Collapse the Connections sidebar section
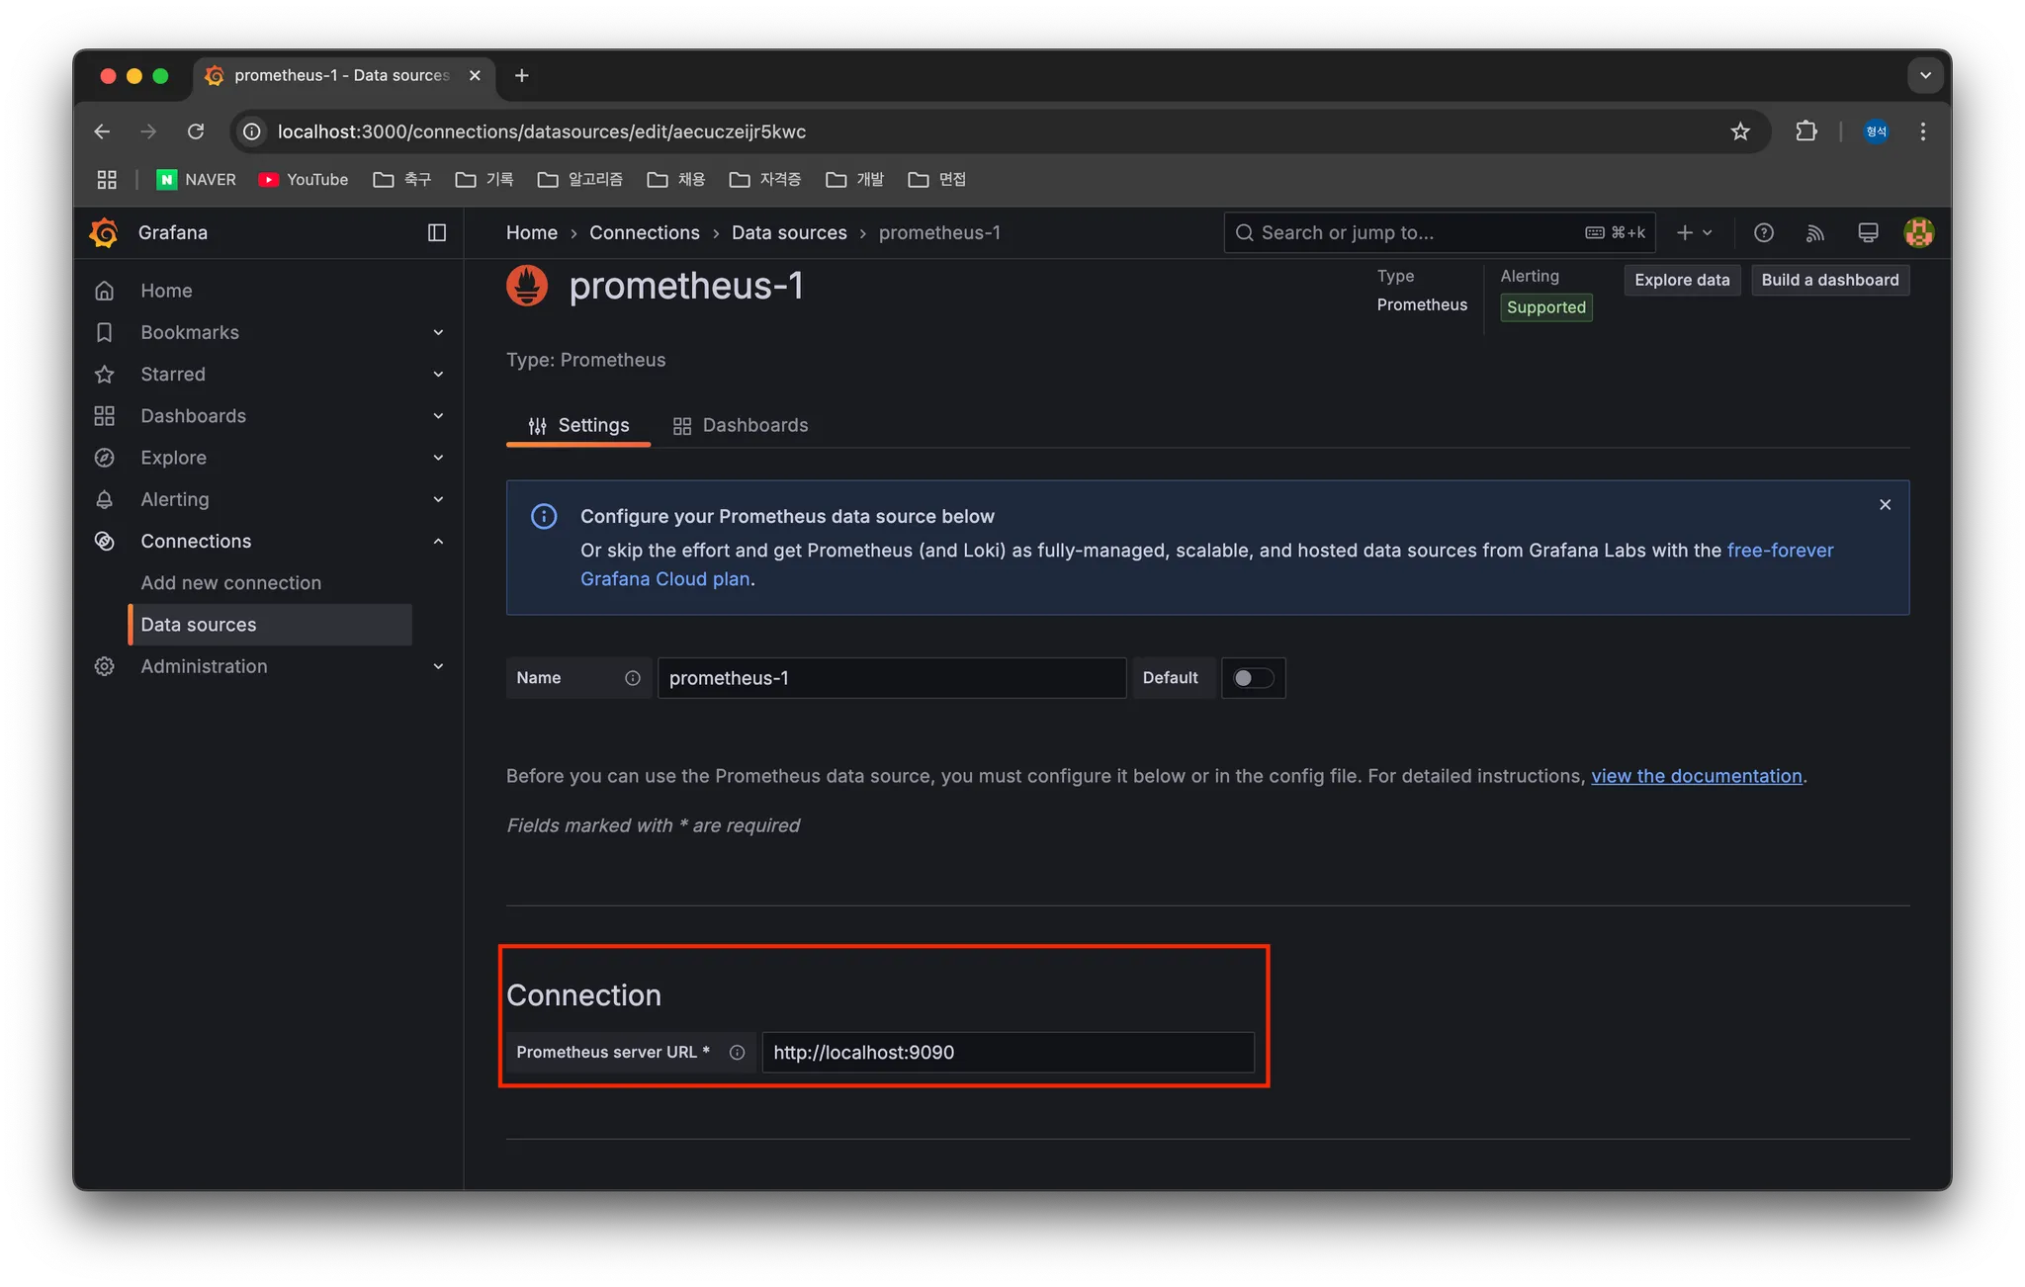This screenshot has width=2025, height=1287. coord(438,542)
